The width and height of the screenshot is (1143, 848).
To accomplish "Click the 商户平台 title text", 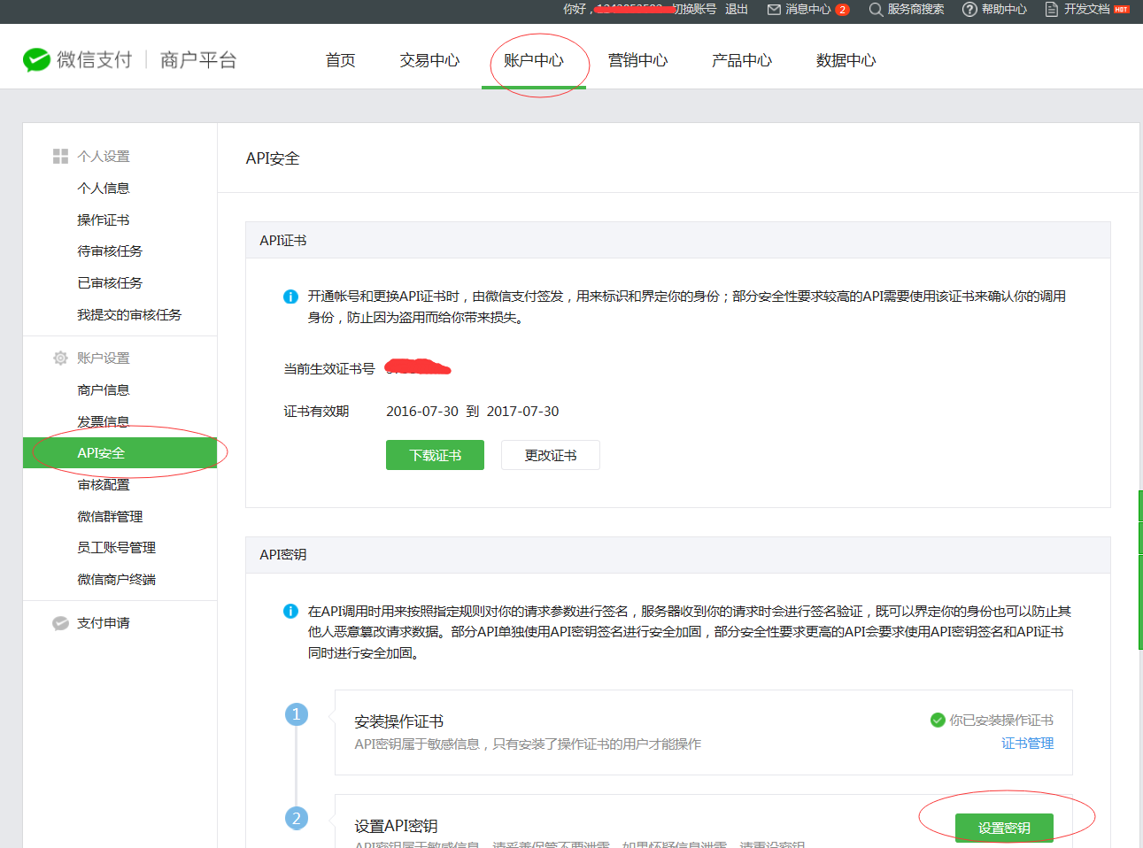I will (x=198, y=60).
